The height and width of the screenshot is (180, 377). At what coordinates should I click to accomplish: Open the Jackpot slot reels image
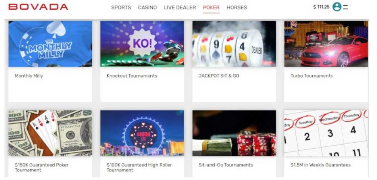click(234, 44)
